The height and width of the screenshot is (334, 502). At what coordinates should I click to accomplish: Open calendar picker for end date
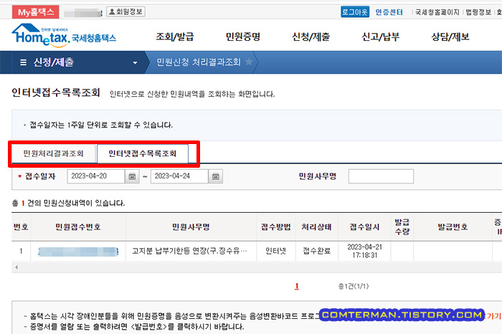pyautogui.click(x=215, y=176)
